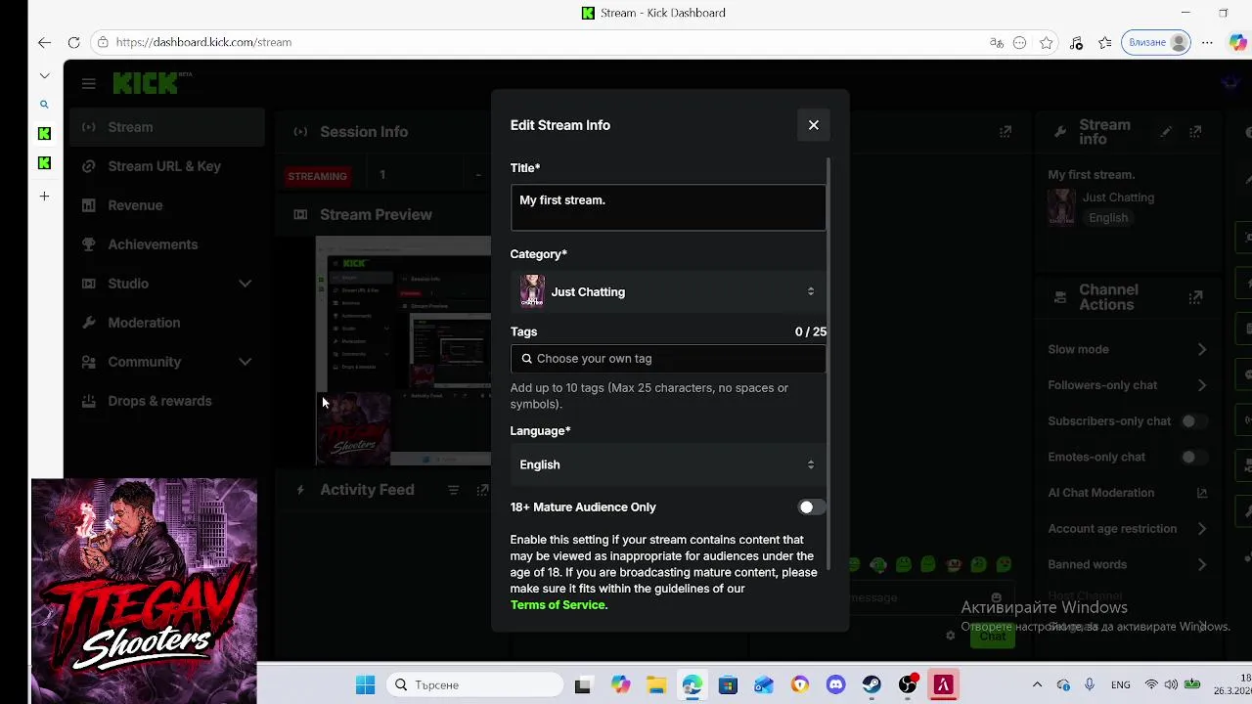The image size is (1252, 704).
Task: Click the green Chat send button
Action: [x=993, y=636]
